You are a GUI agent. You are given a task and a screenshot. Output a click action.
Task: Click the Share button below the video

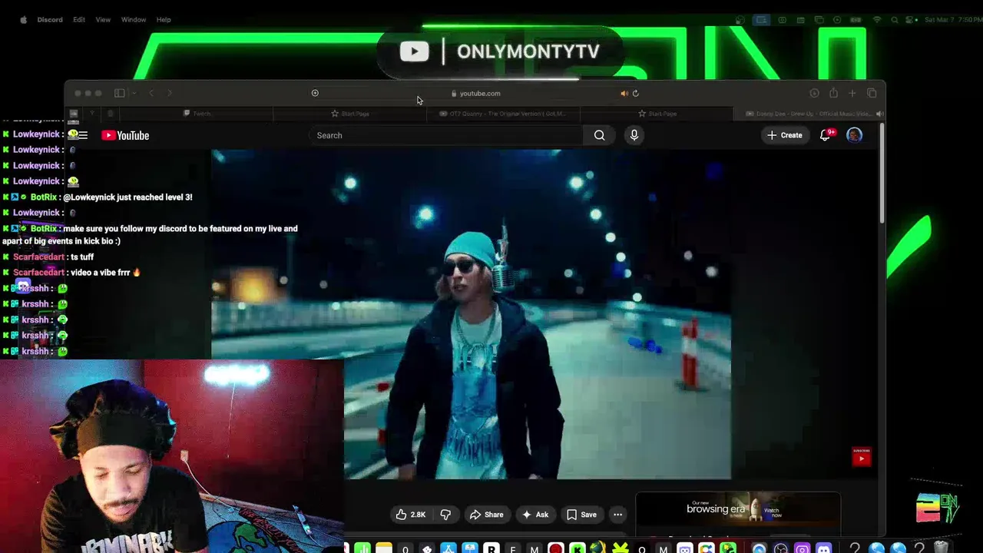click(487, 515)
